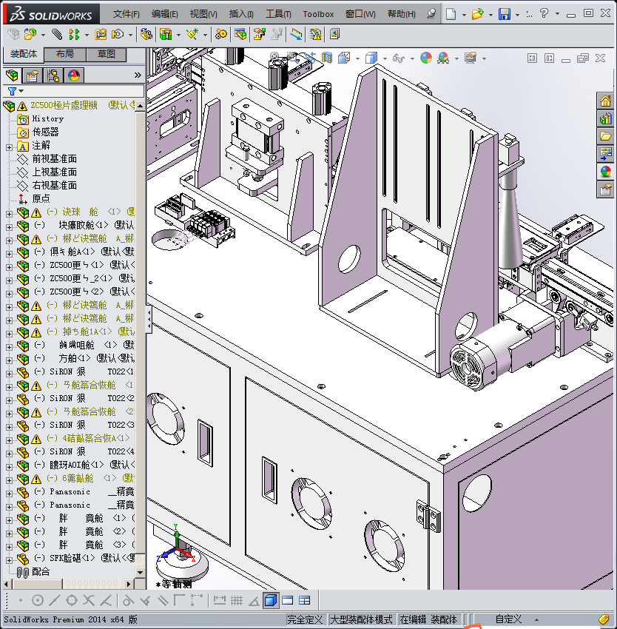Collapse the FeatureManager panel using splitter handle
Screen dimensions: 617x629
point(149,318)
